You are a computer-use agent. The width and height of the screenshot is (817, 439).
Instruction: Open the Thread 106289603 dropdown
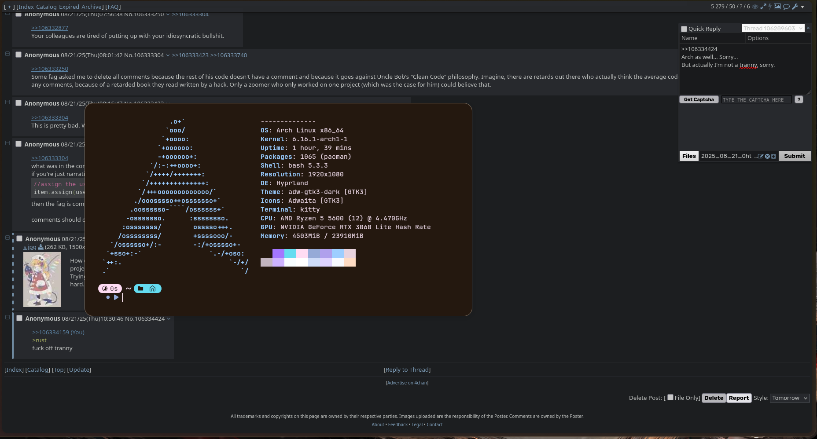coord(773,29)
